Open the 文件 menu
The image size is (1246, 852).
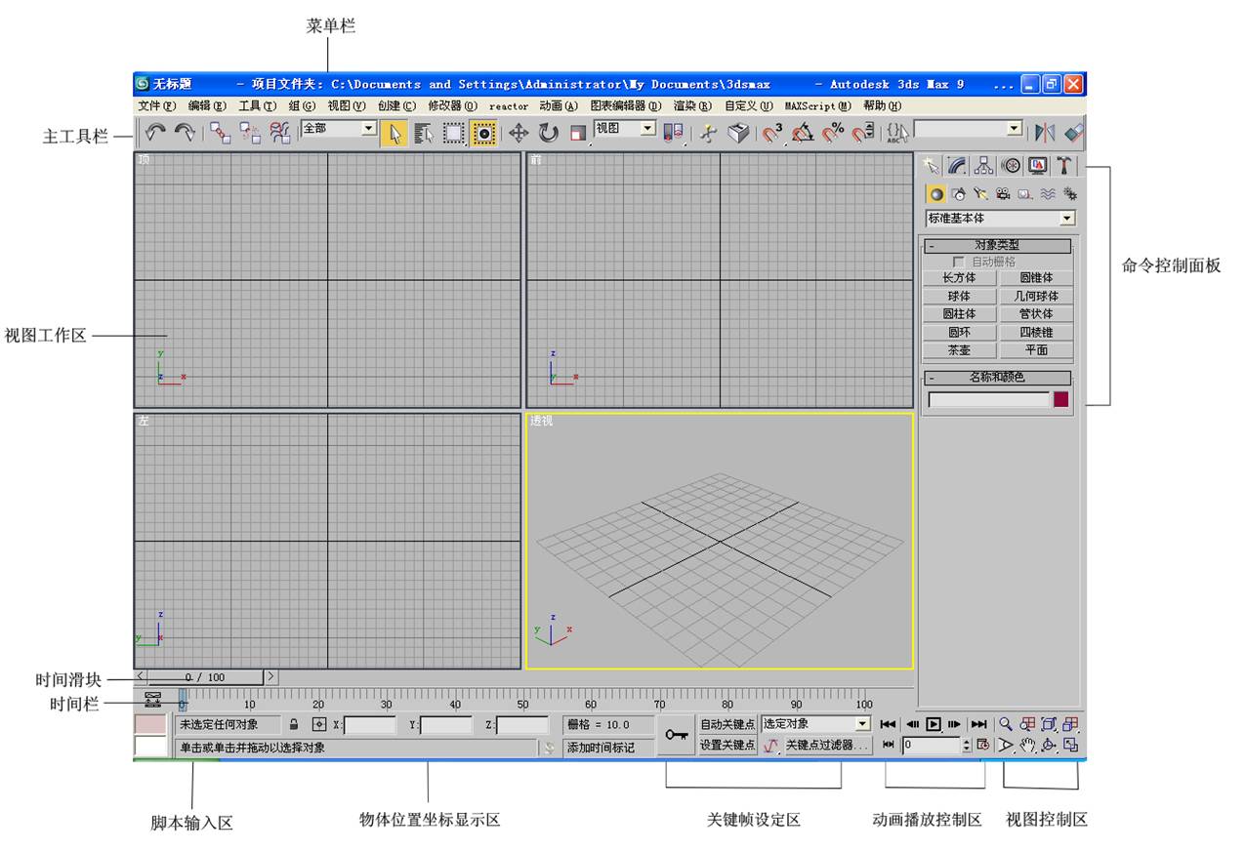click(x=157, y=106)
